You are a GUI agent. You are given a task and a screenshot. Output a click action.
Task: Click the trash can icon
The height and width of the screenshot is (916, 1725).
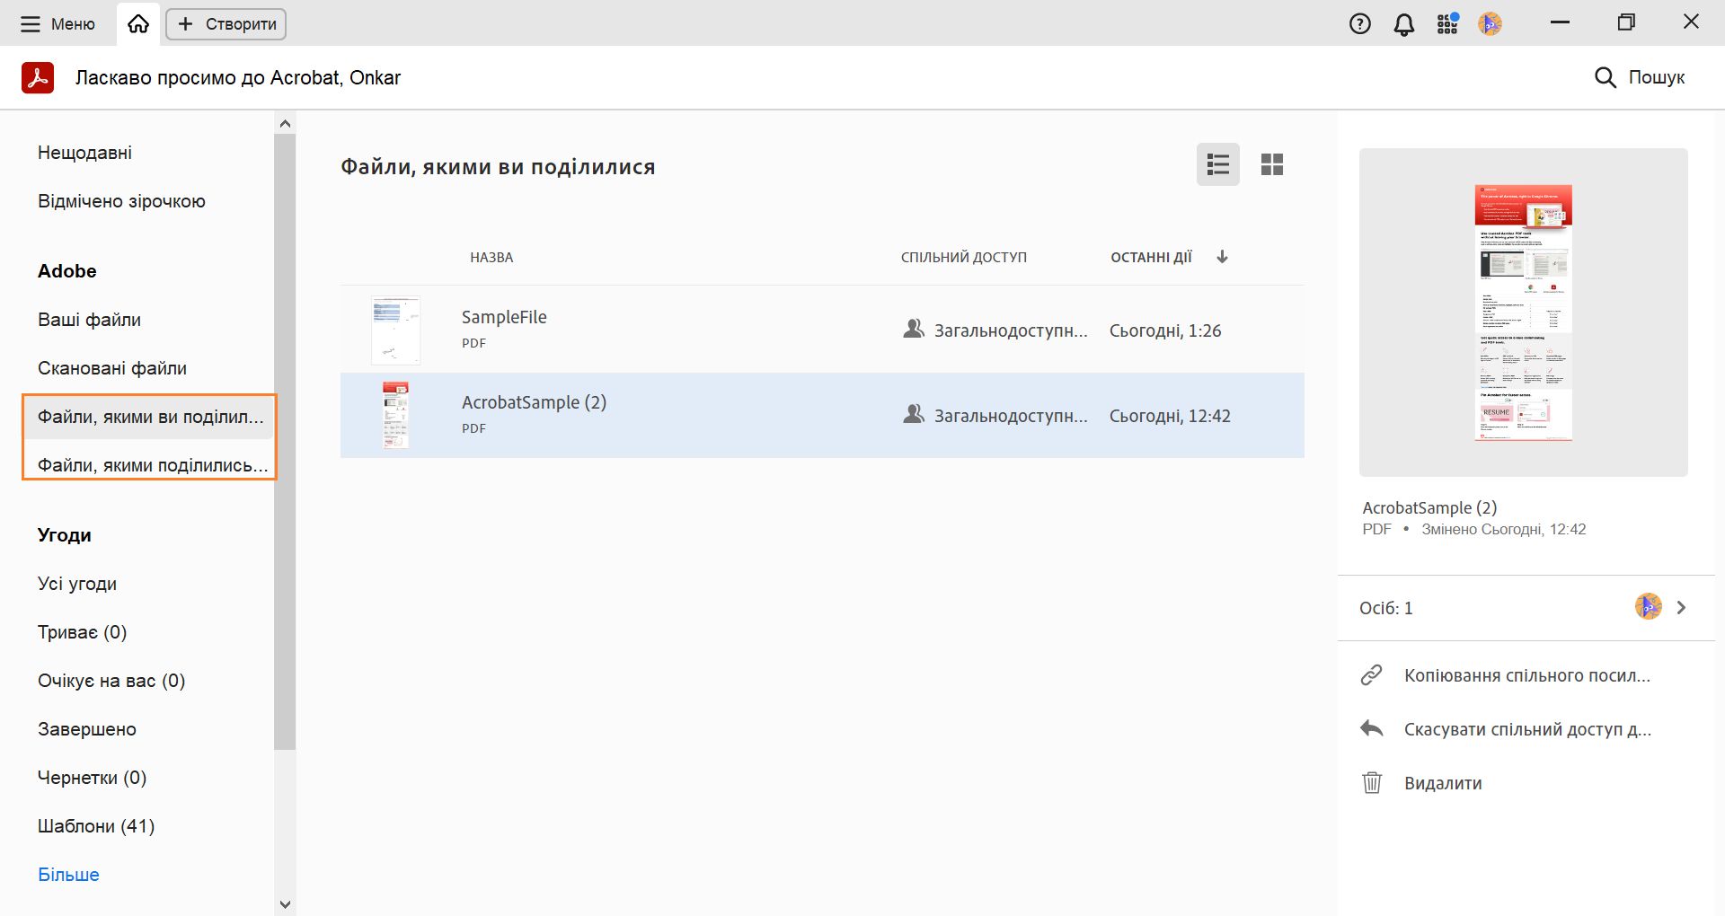tap(1371, 782)
